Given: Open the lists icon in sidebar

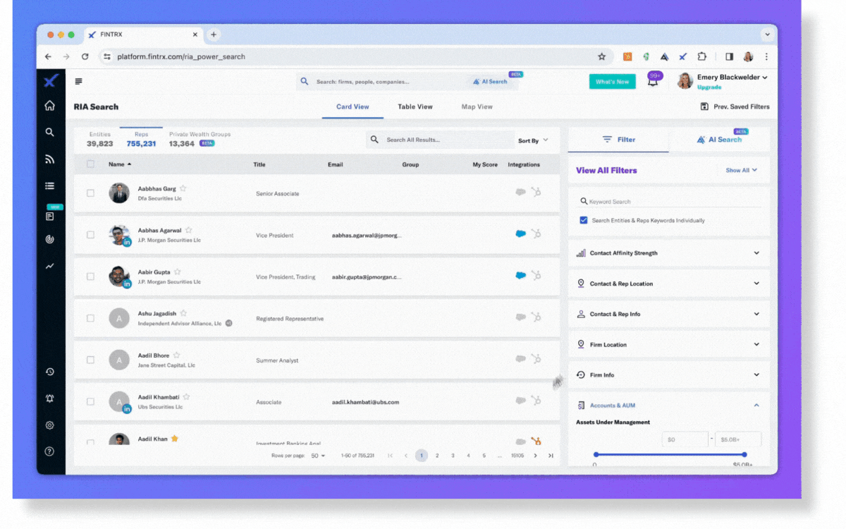Looking at the screenshot, I should coord(49,186).
